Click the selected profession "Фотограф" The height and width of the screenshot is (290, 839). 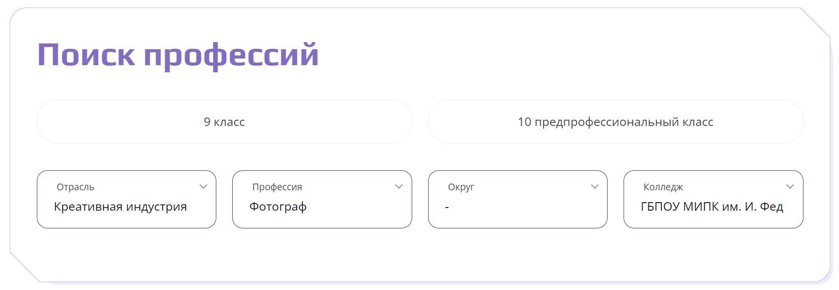(x=278, y=207)
